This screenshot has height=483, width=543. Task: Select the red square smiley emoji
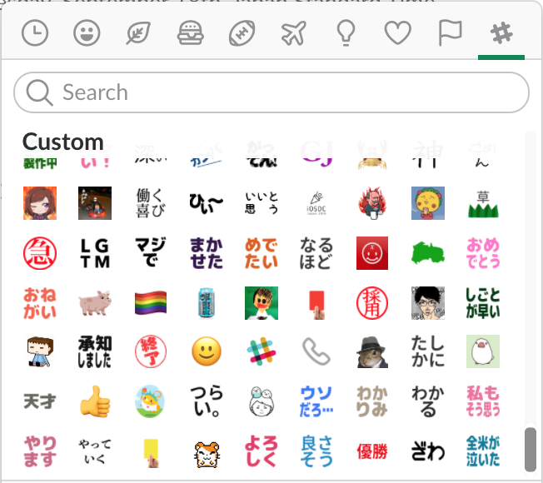point(372,253)
